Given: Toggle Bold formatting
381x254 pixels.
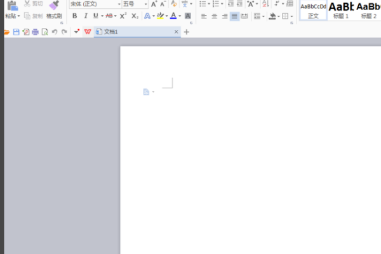Looking at the screenshot, I should (74, 16).
